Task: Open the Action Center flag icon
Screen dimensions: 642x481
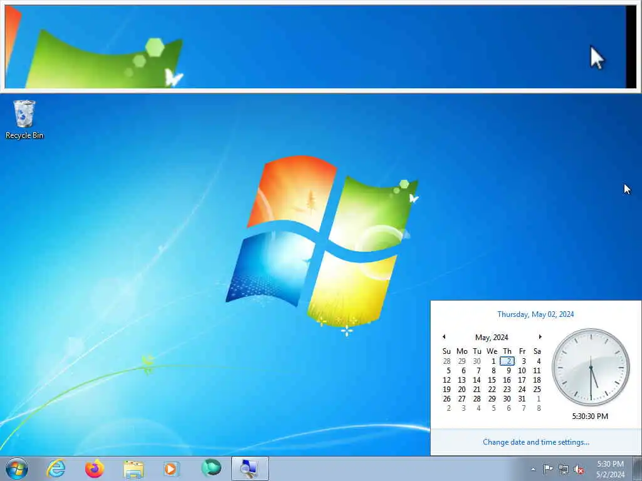Action: point(548,469)
